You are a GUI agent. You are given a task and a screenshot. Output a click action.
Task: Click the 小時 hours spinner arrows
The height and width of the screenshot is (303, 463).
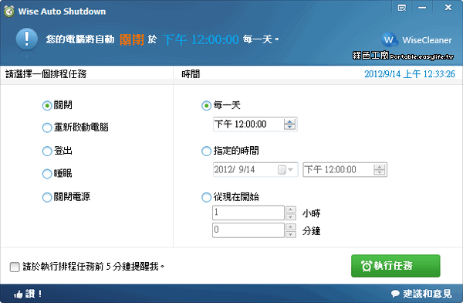pyautogui.click(x=291, y=213)
